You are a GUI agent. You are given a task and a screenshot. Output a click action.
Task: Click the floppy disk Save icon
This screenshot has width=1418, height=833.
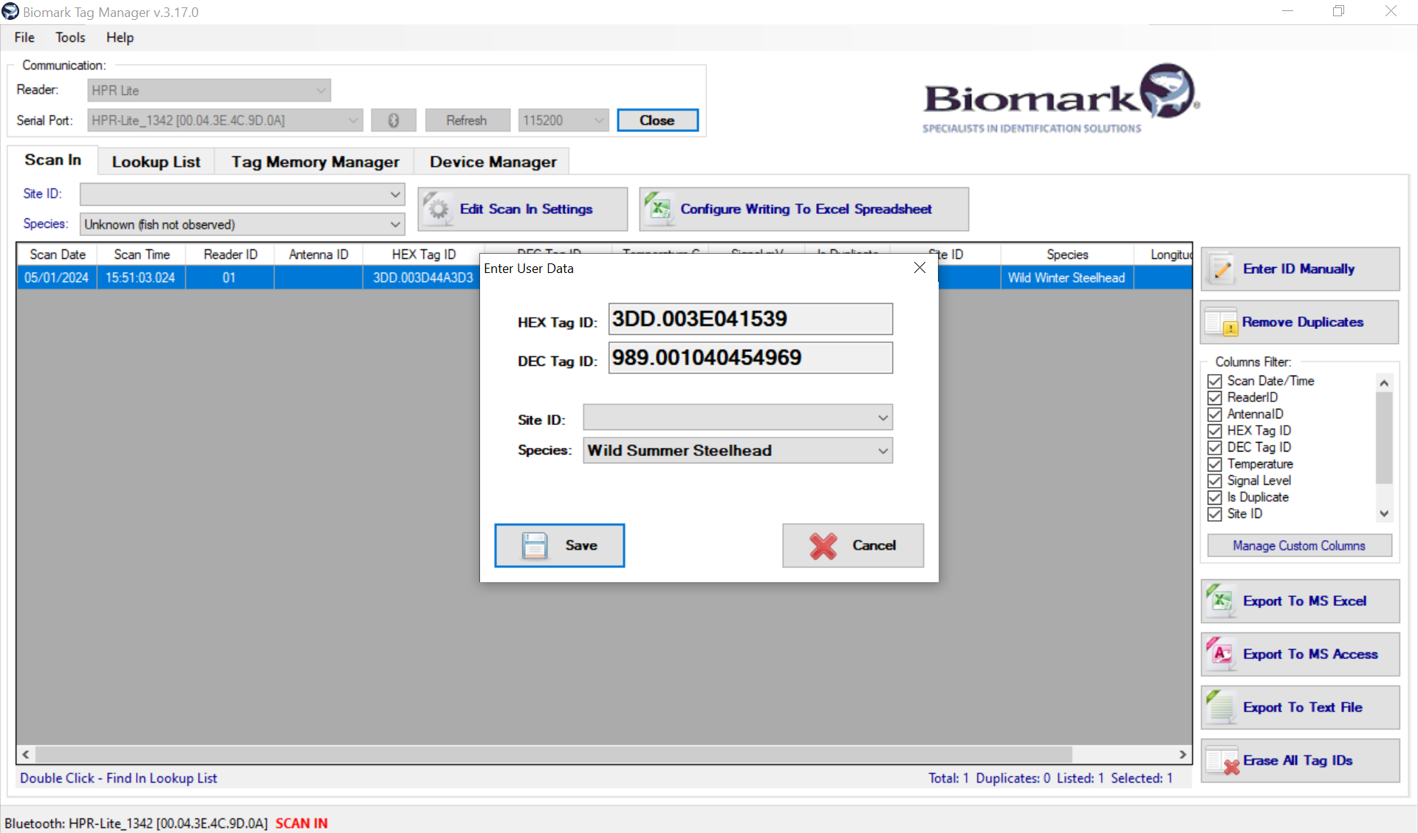pos(534,545)
